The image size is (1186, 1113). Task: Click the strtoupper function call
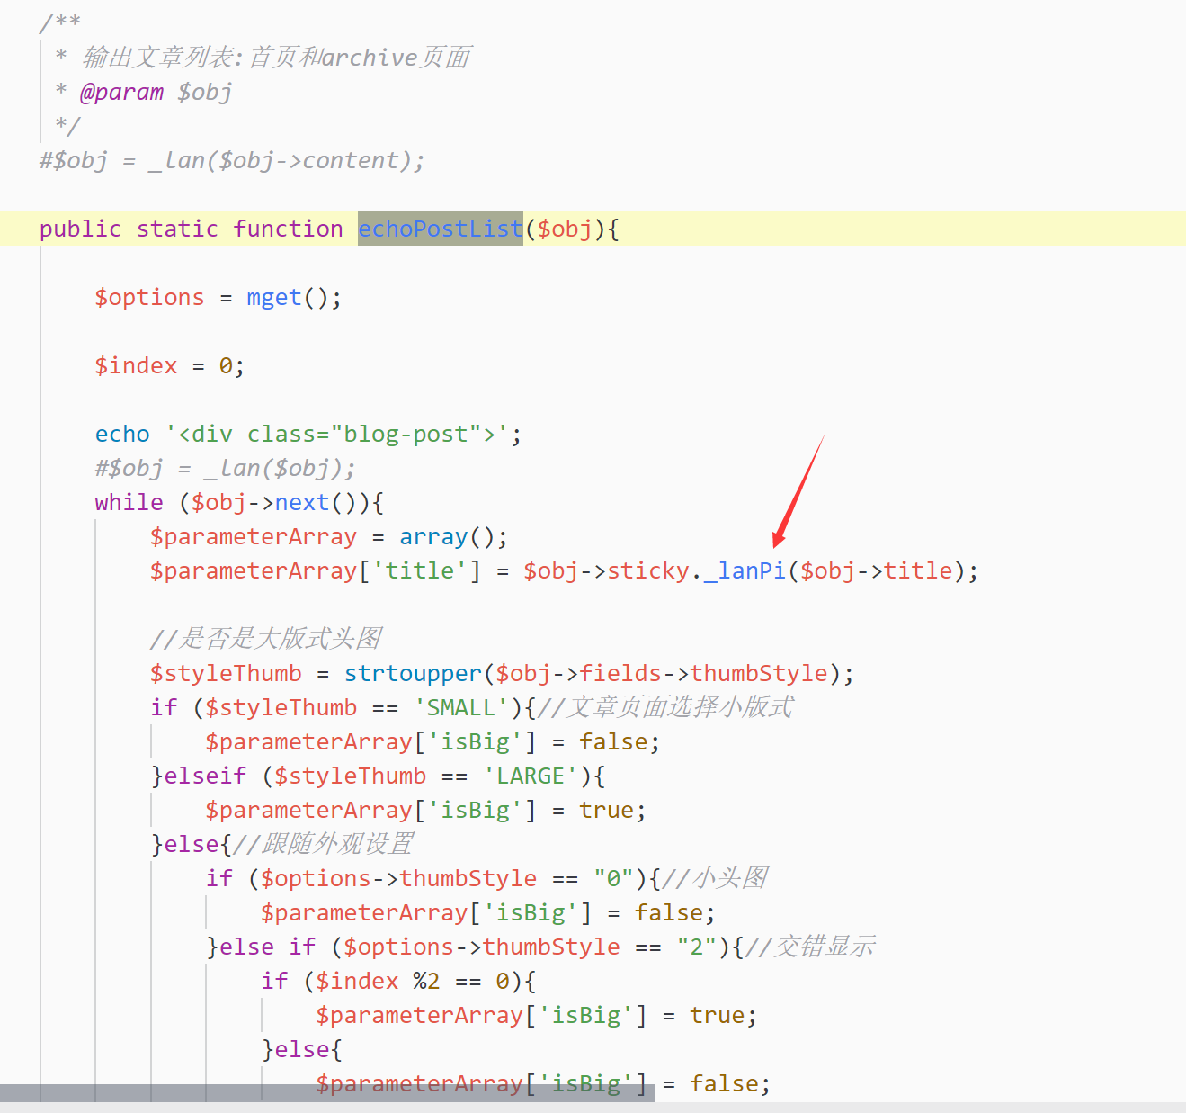414,673
